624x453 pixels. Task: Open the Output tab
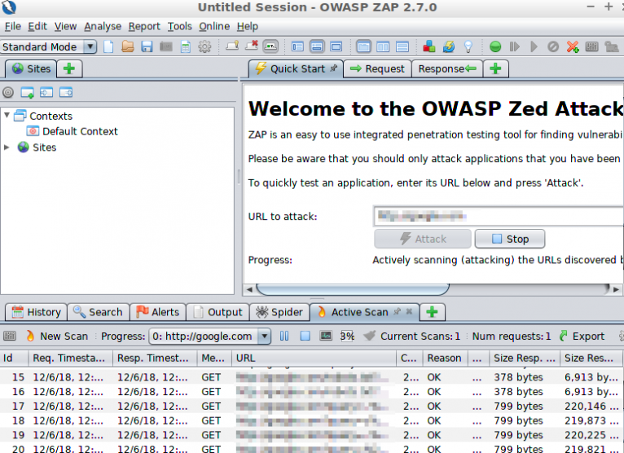(218, 312)
